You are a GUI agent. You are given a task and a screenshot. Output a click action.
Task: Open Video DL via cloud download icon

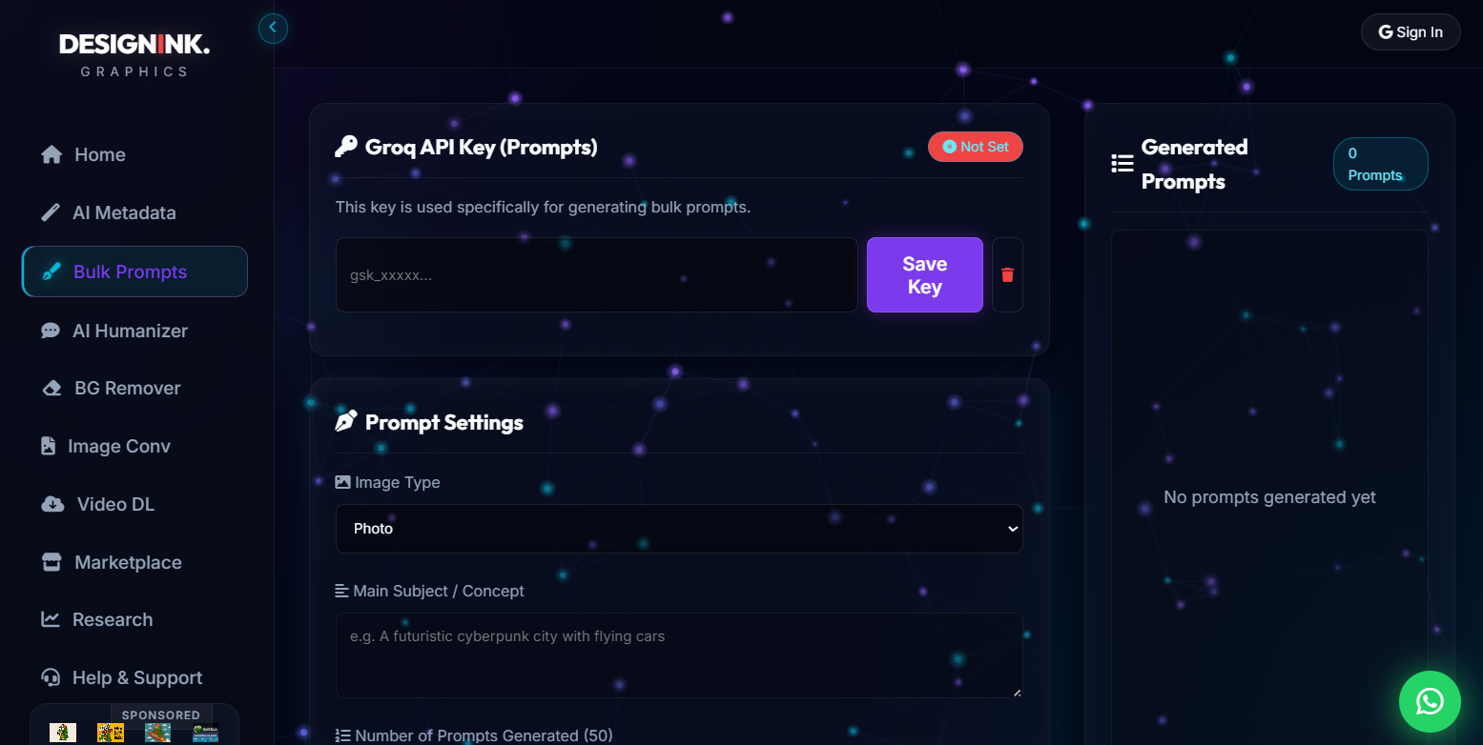pos(53,504)
